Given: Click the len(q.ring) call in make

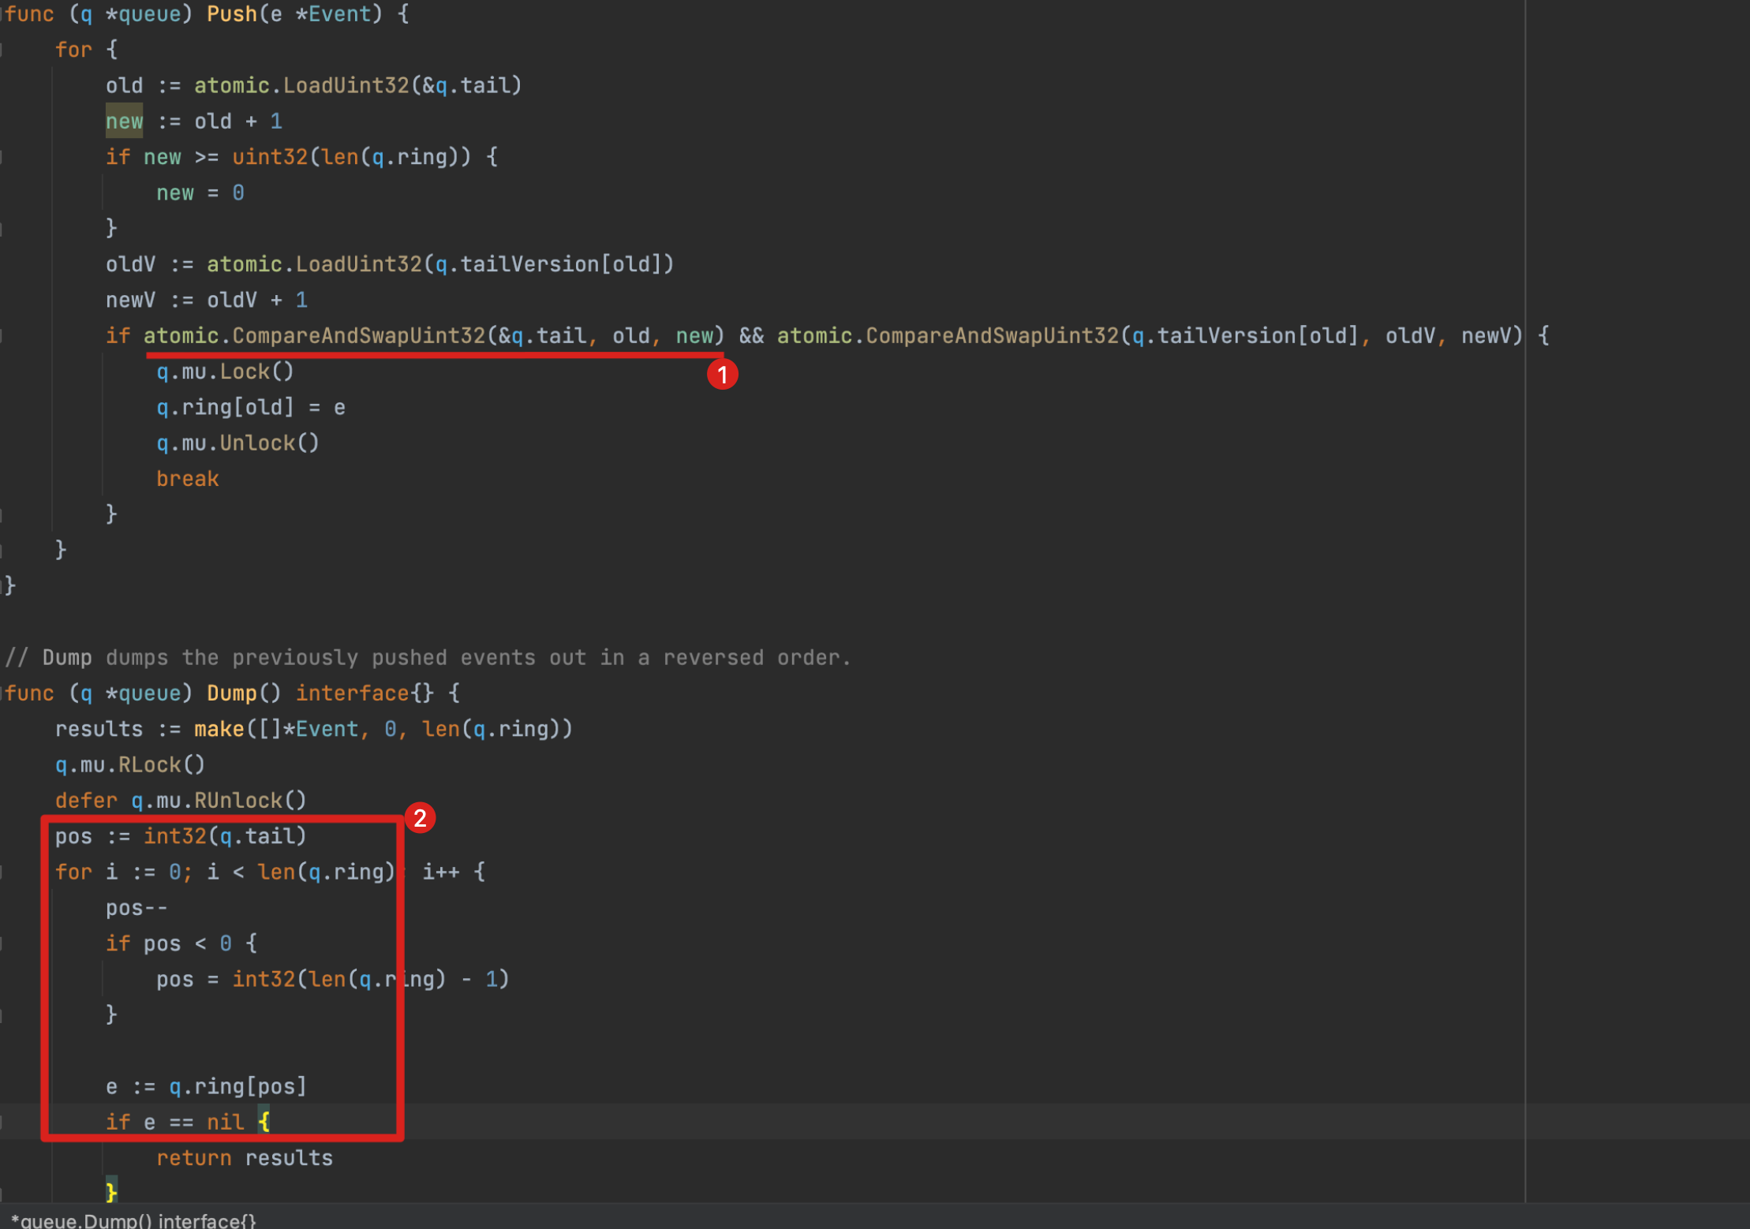Looking at the screenshot, I should coord(497,728).
